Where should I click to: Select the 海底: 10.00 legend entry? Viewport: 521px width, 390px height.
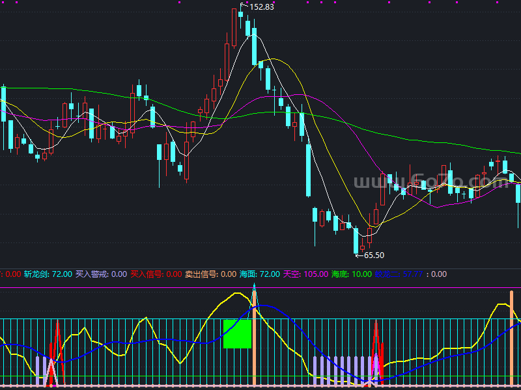(x=352, y=274)
